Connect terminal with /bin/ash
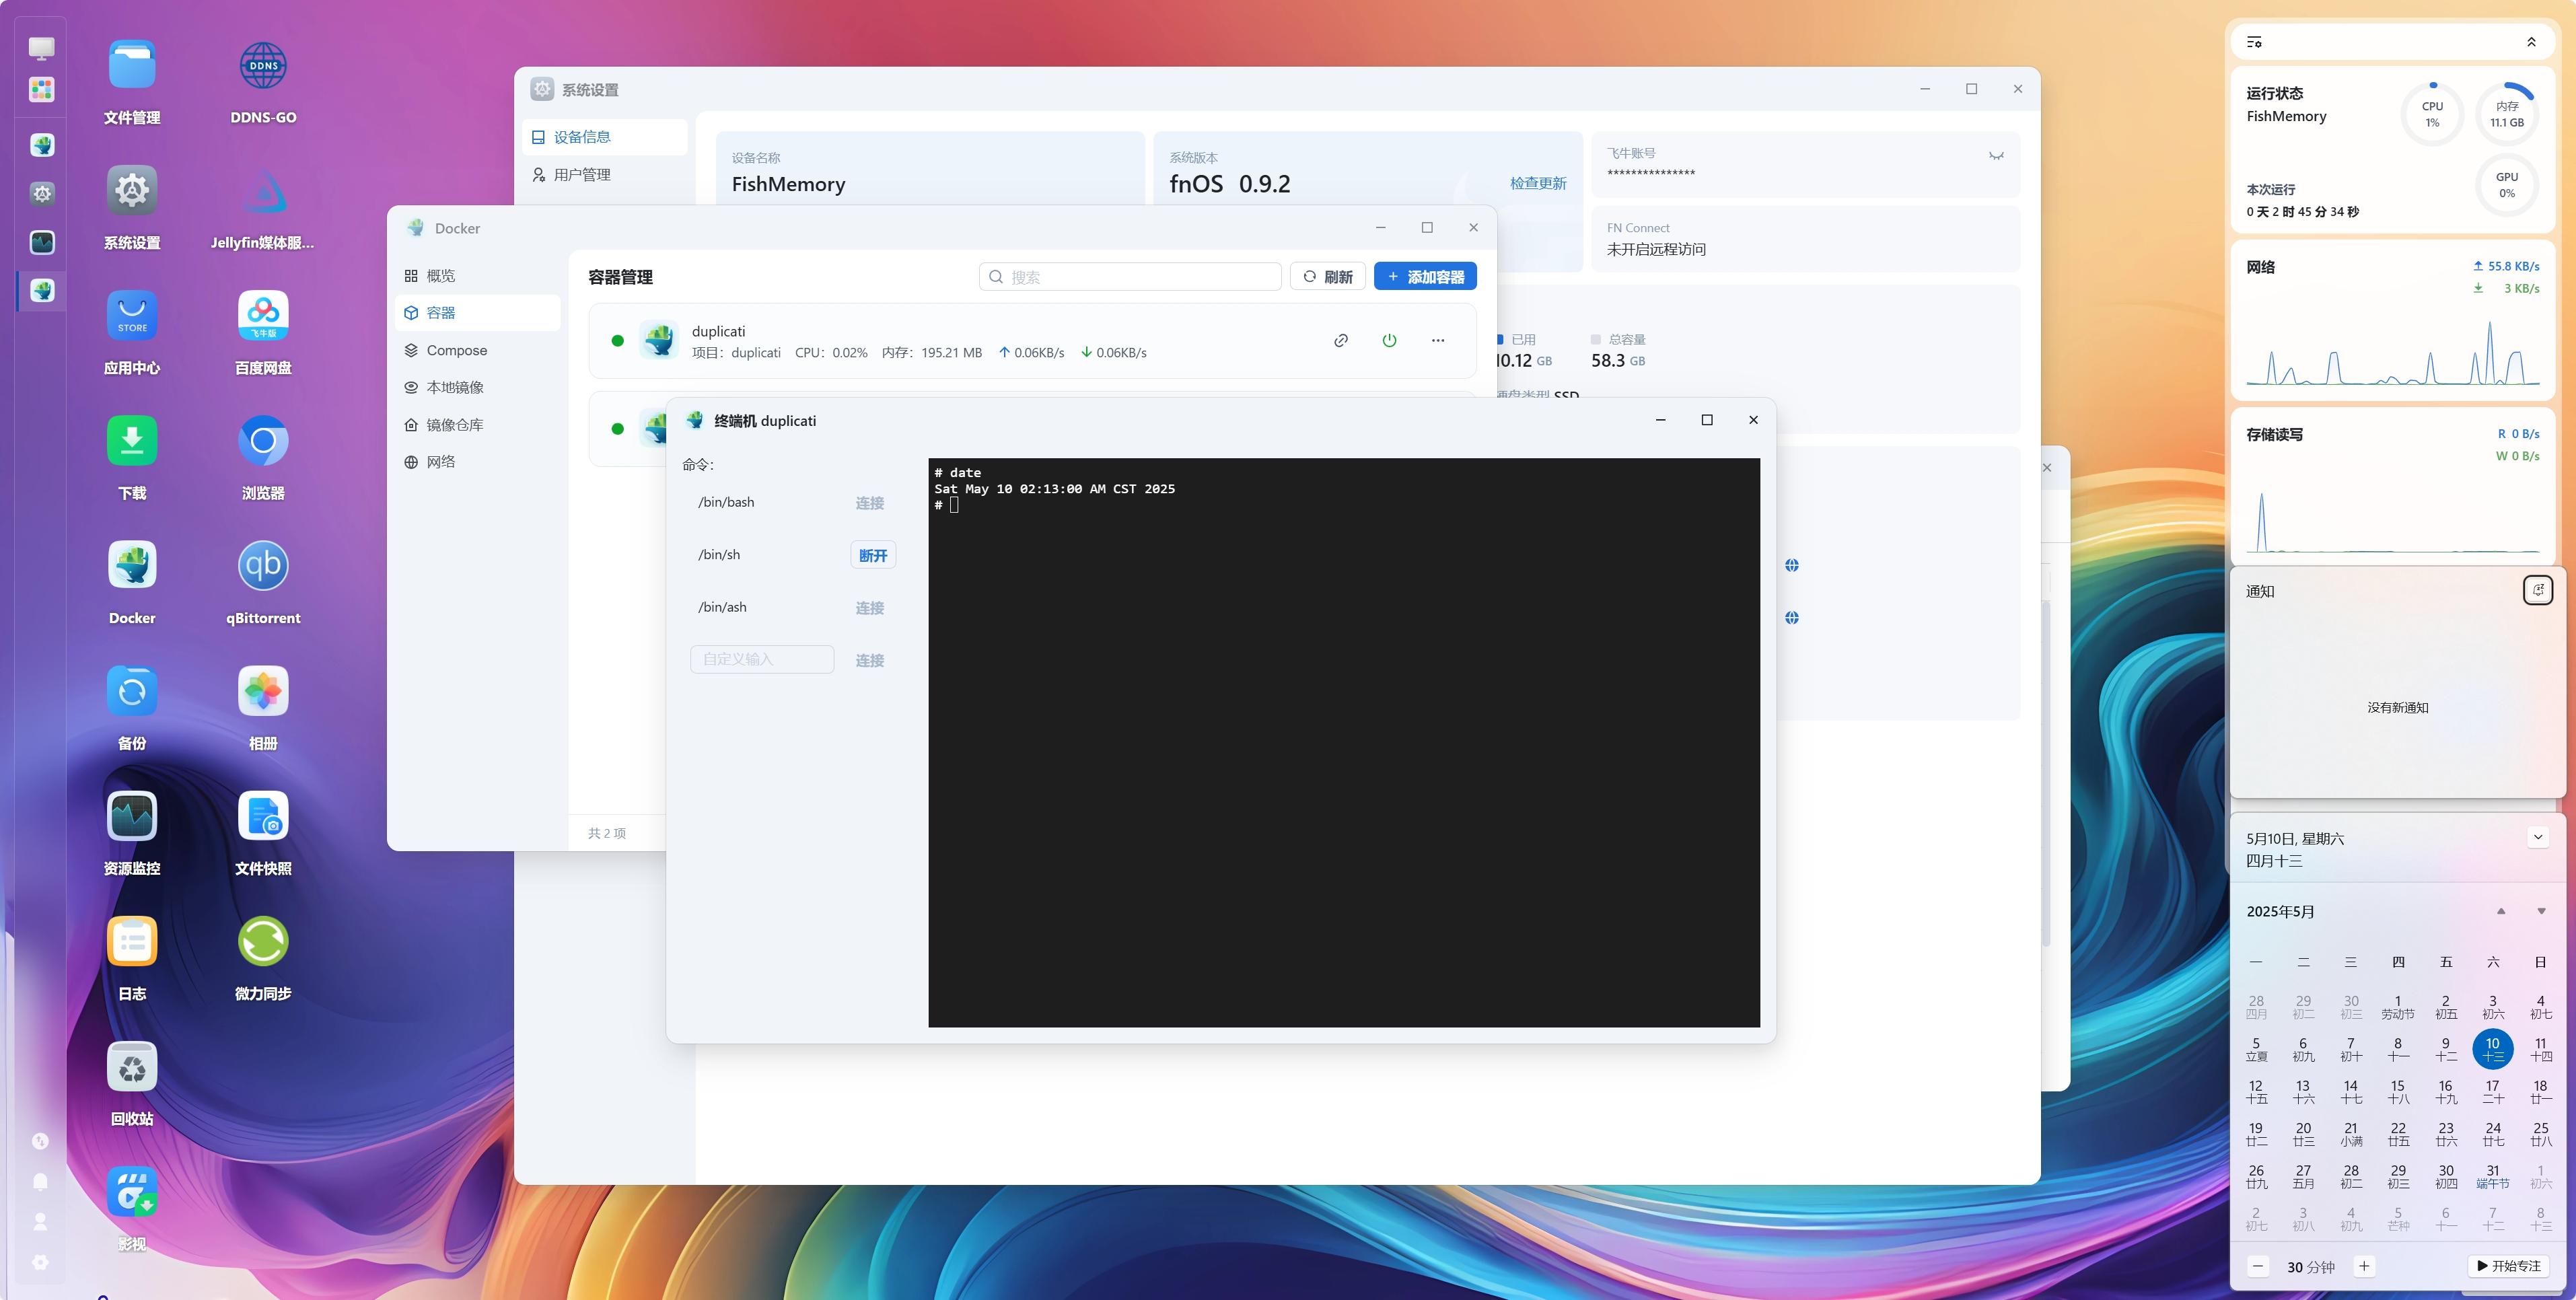The width and height of the screenshot is (2576, 1300). click(869, 608)
